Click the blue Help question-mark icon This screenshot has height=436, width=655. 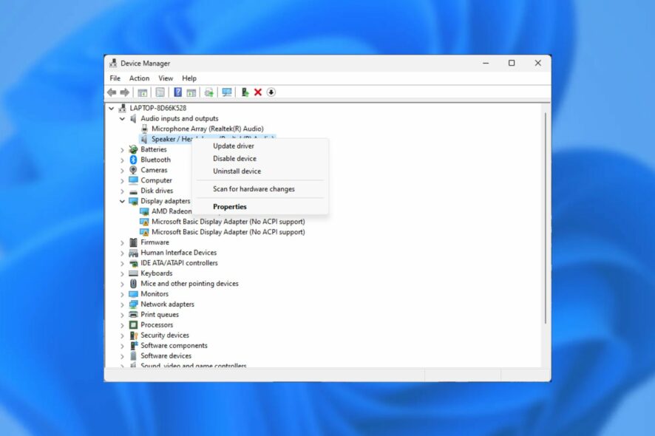coord(177,92)
